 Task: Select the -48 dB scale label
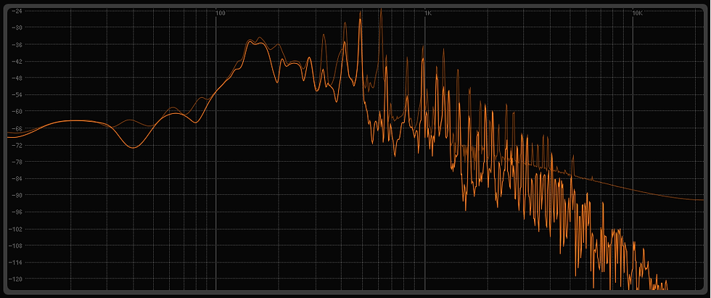pyautogui.click(x=18, y=78)
